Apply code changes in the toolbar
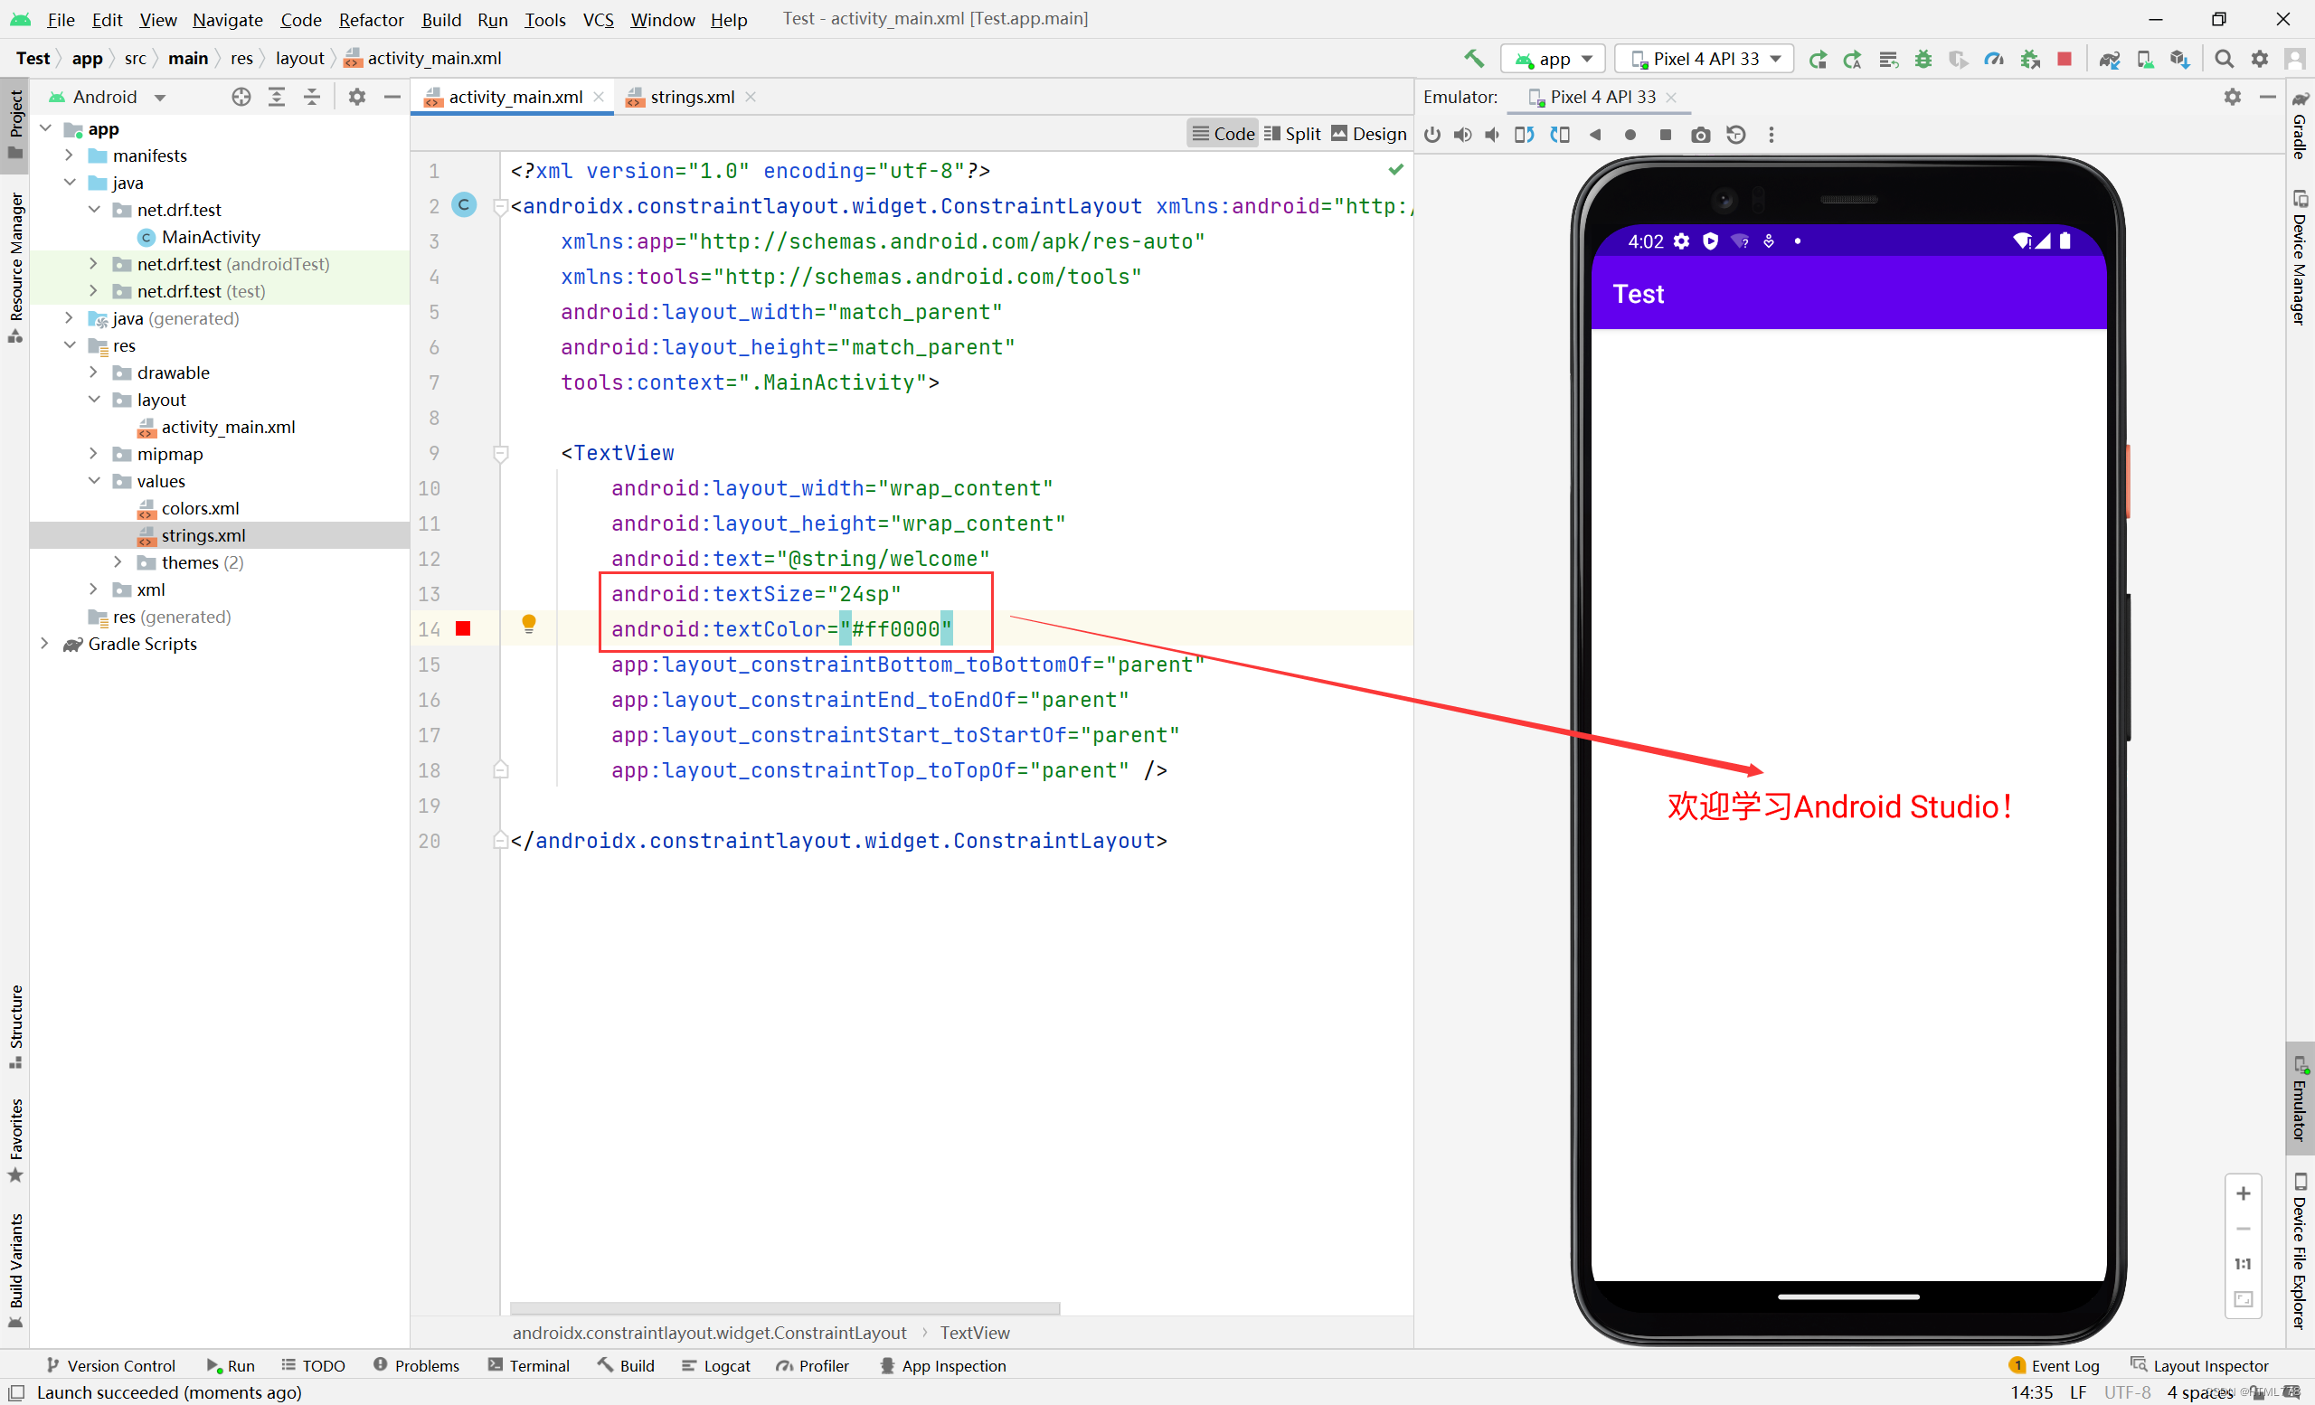 (x=1888, y=59)
